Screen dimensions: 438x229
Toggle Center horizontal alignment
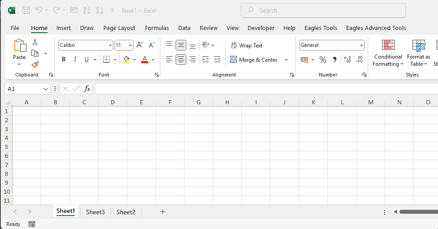(181, 59)
